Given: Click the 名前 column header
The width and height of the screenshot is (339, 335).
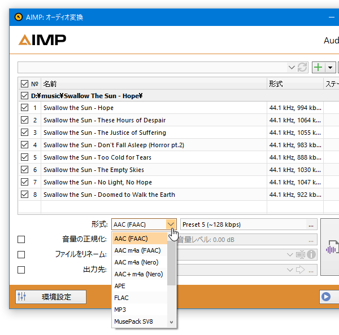Looking at the screenshot, I should tap(154, 83).
